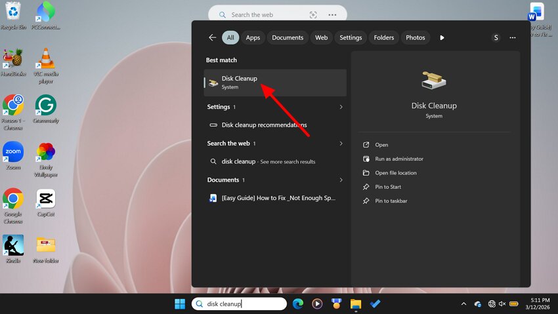
Task: Select the All filter tab
Action: [x=230, y=37]
